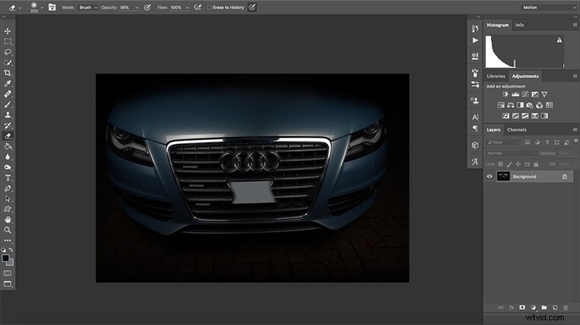Image resolution: width=580 pixels, height=325 pixels.
Task: Open the Libraries panel tab
Action: click(x=496, y=77)
